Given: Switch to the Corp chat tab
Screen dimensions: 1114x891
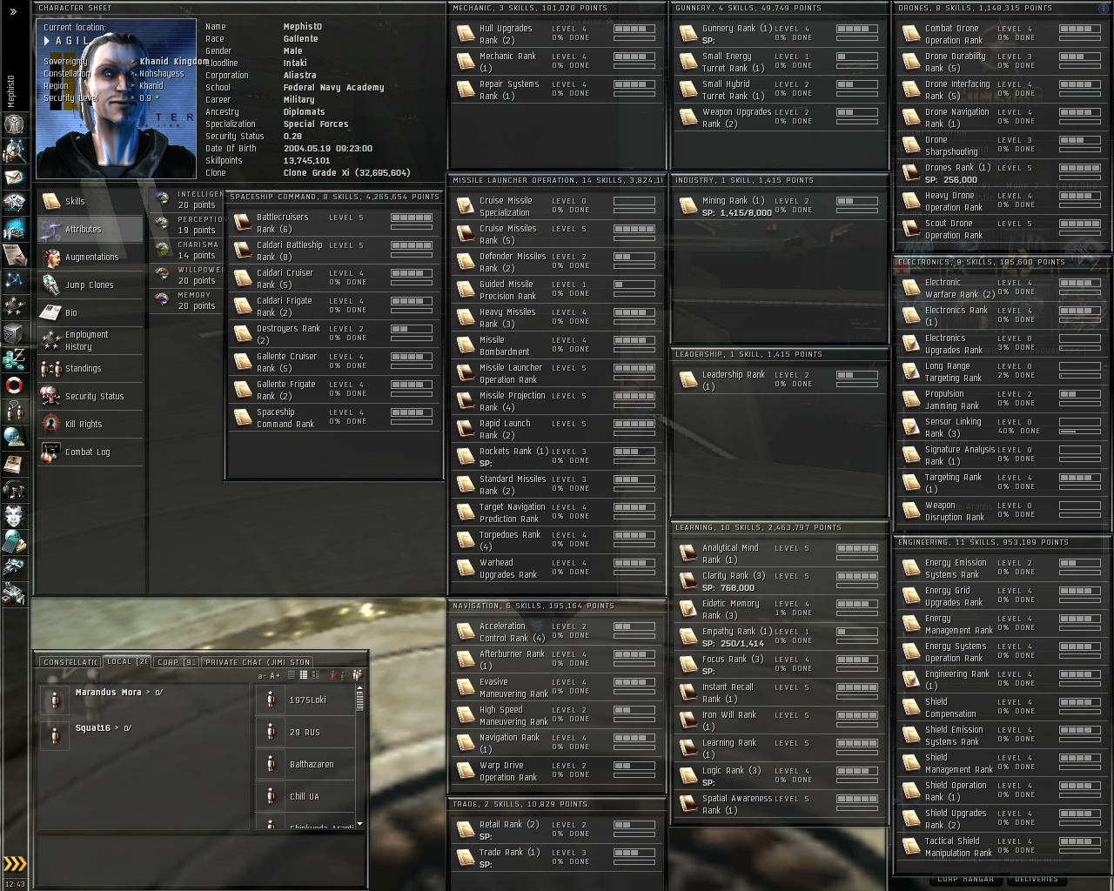Looking at the screenshot, I should tap(177, 662).
